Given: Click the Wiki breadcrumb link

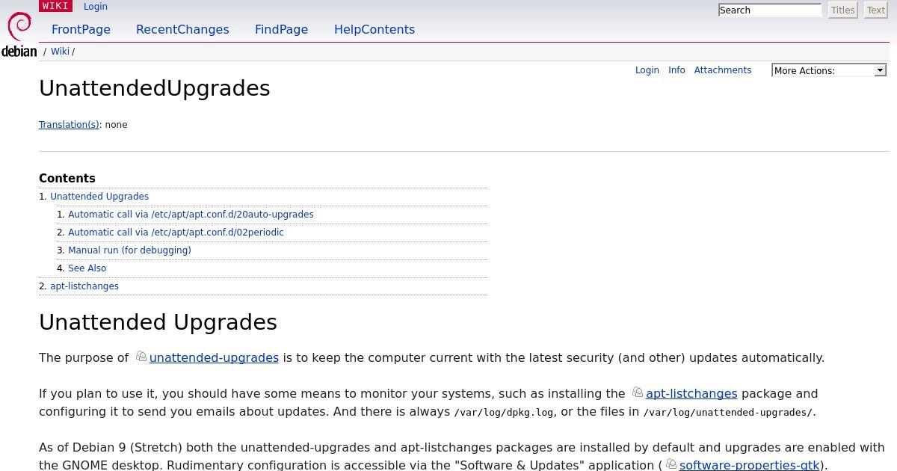Looking at the screenshot, I should pos(60,52).
